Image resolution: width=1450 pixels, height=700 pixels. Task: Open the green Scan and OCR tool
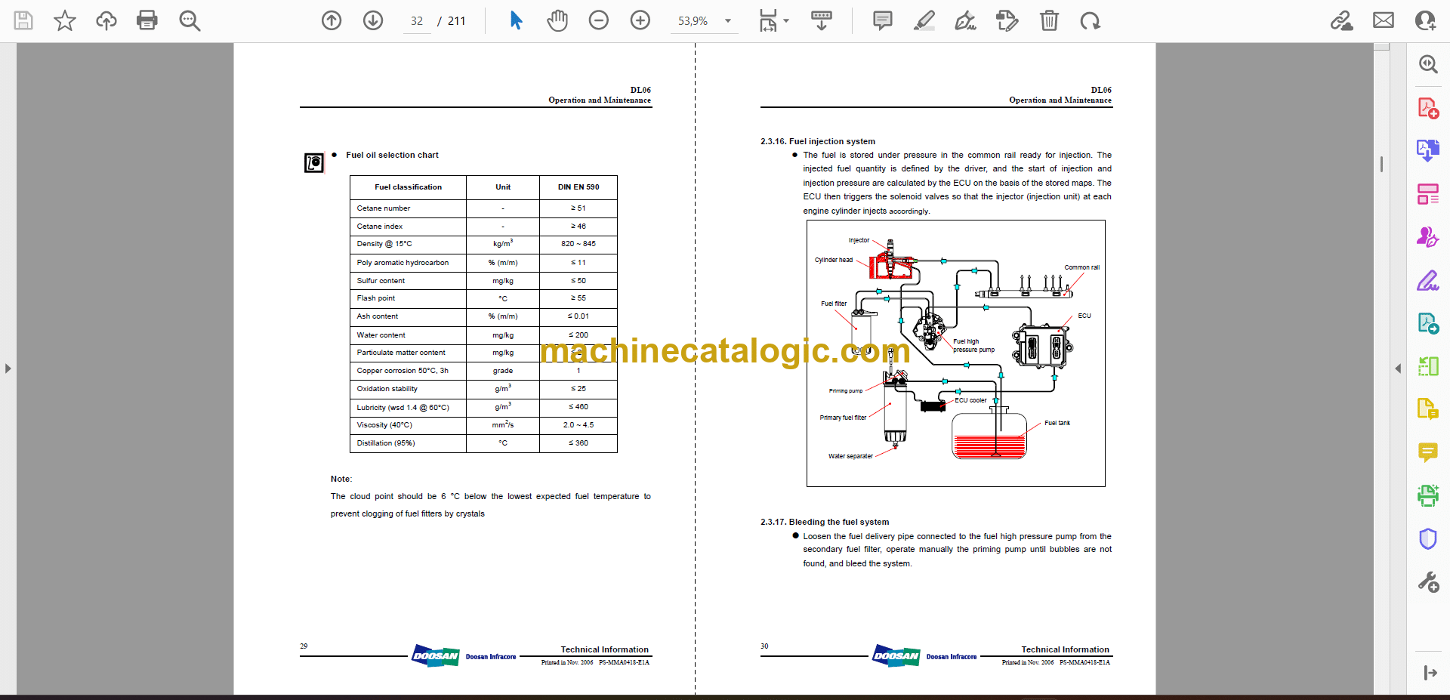point(1428,495)
